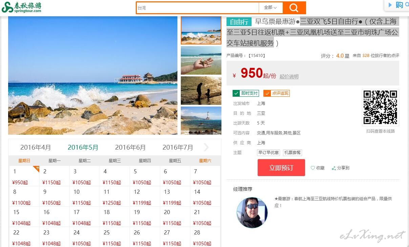
Task: Click the 4.0 星 rating score
Action: point(342,56)
